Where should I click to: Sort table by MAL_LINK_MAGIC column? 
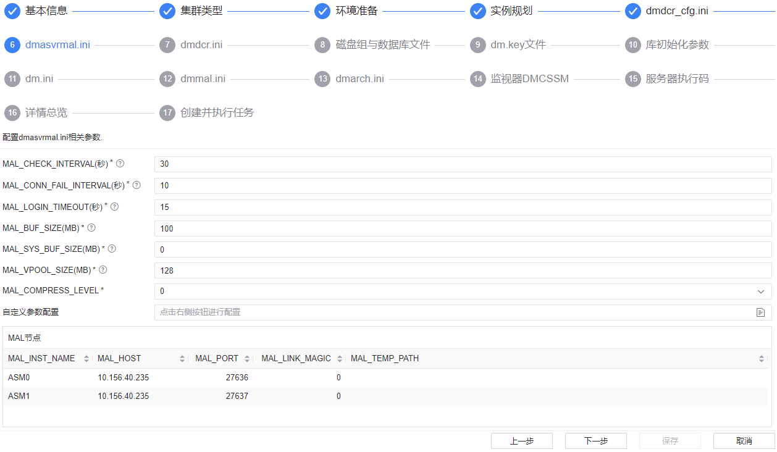tap(340, 359)
